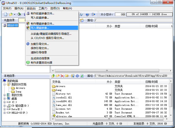The height and width of the screenshot is (128, 175).
Task: Click the up-folder icon in local toolbar
Action: pos(53,76)
